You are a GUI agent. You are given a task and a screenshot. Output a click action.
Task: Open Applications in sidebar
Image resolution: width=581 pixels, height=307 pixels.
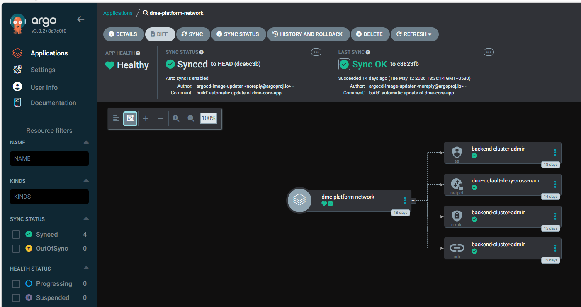(49, 53)
